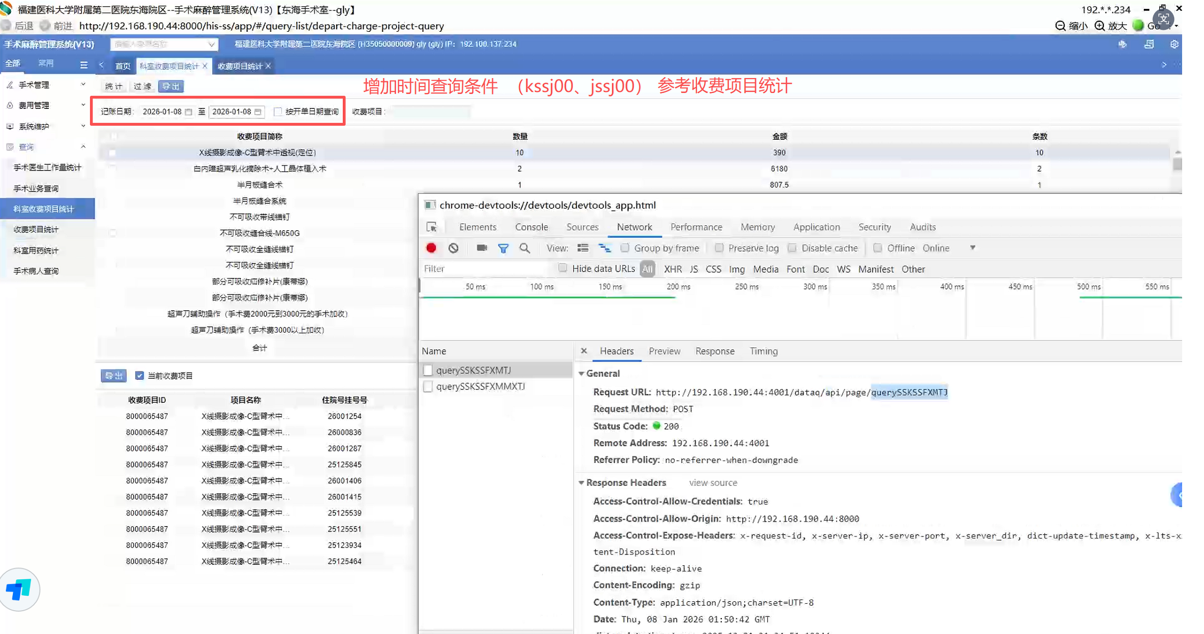Open network search magnifier icon
Viewport: 1204px width, 634px height.
(524, 248)
